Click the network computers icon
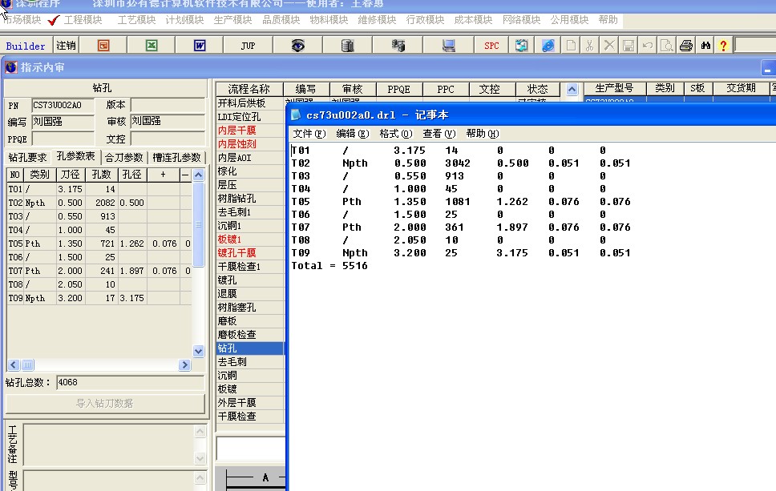 398,46
